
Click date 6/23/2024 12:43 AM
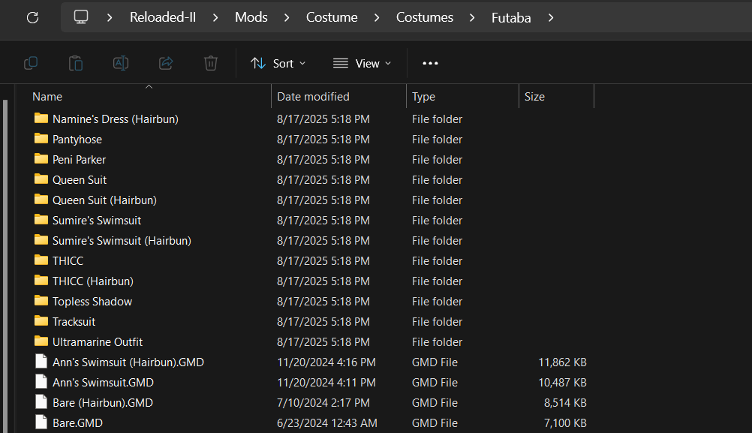327,423
